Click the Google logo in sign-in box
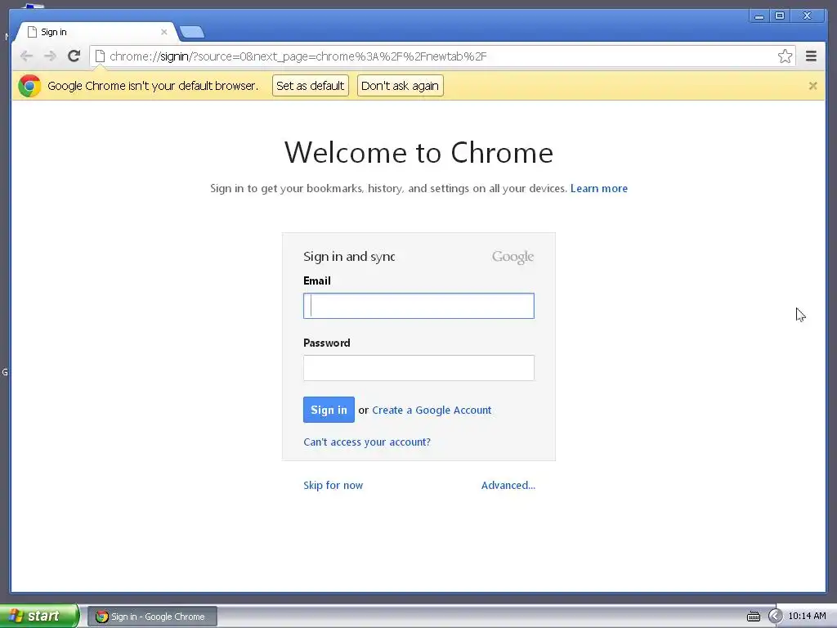The width and height of the screenshot is (837, 628). point(512,257)
